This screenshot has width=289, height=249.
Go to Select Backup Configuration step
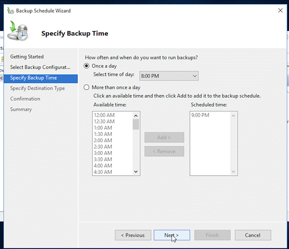click(x=40, y=67)
